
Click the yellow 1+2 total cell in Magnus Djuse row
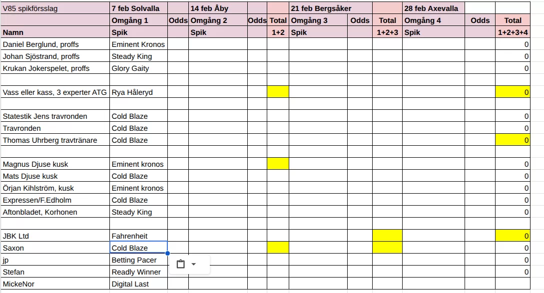coord(278,164)
